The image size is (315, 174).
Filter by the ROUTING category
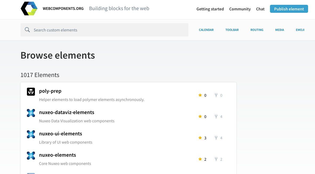coord(257,30)
